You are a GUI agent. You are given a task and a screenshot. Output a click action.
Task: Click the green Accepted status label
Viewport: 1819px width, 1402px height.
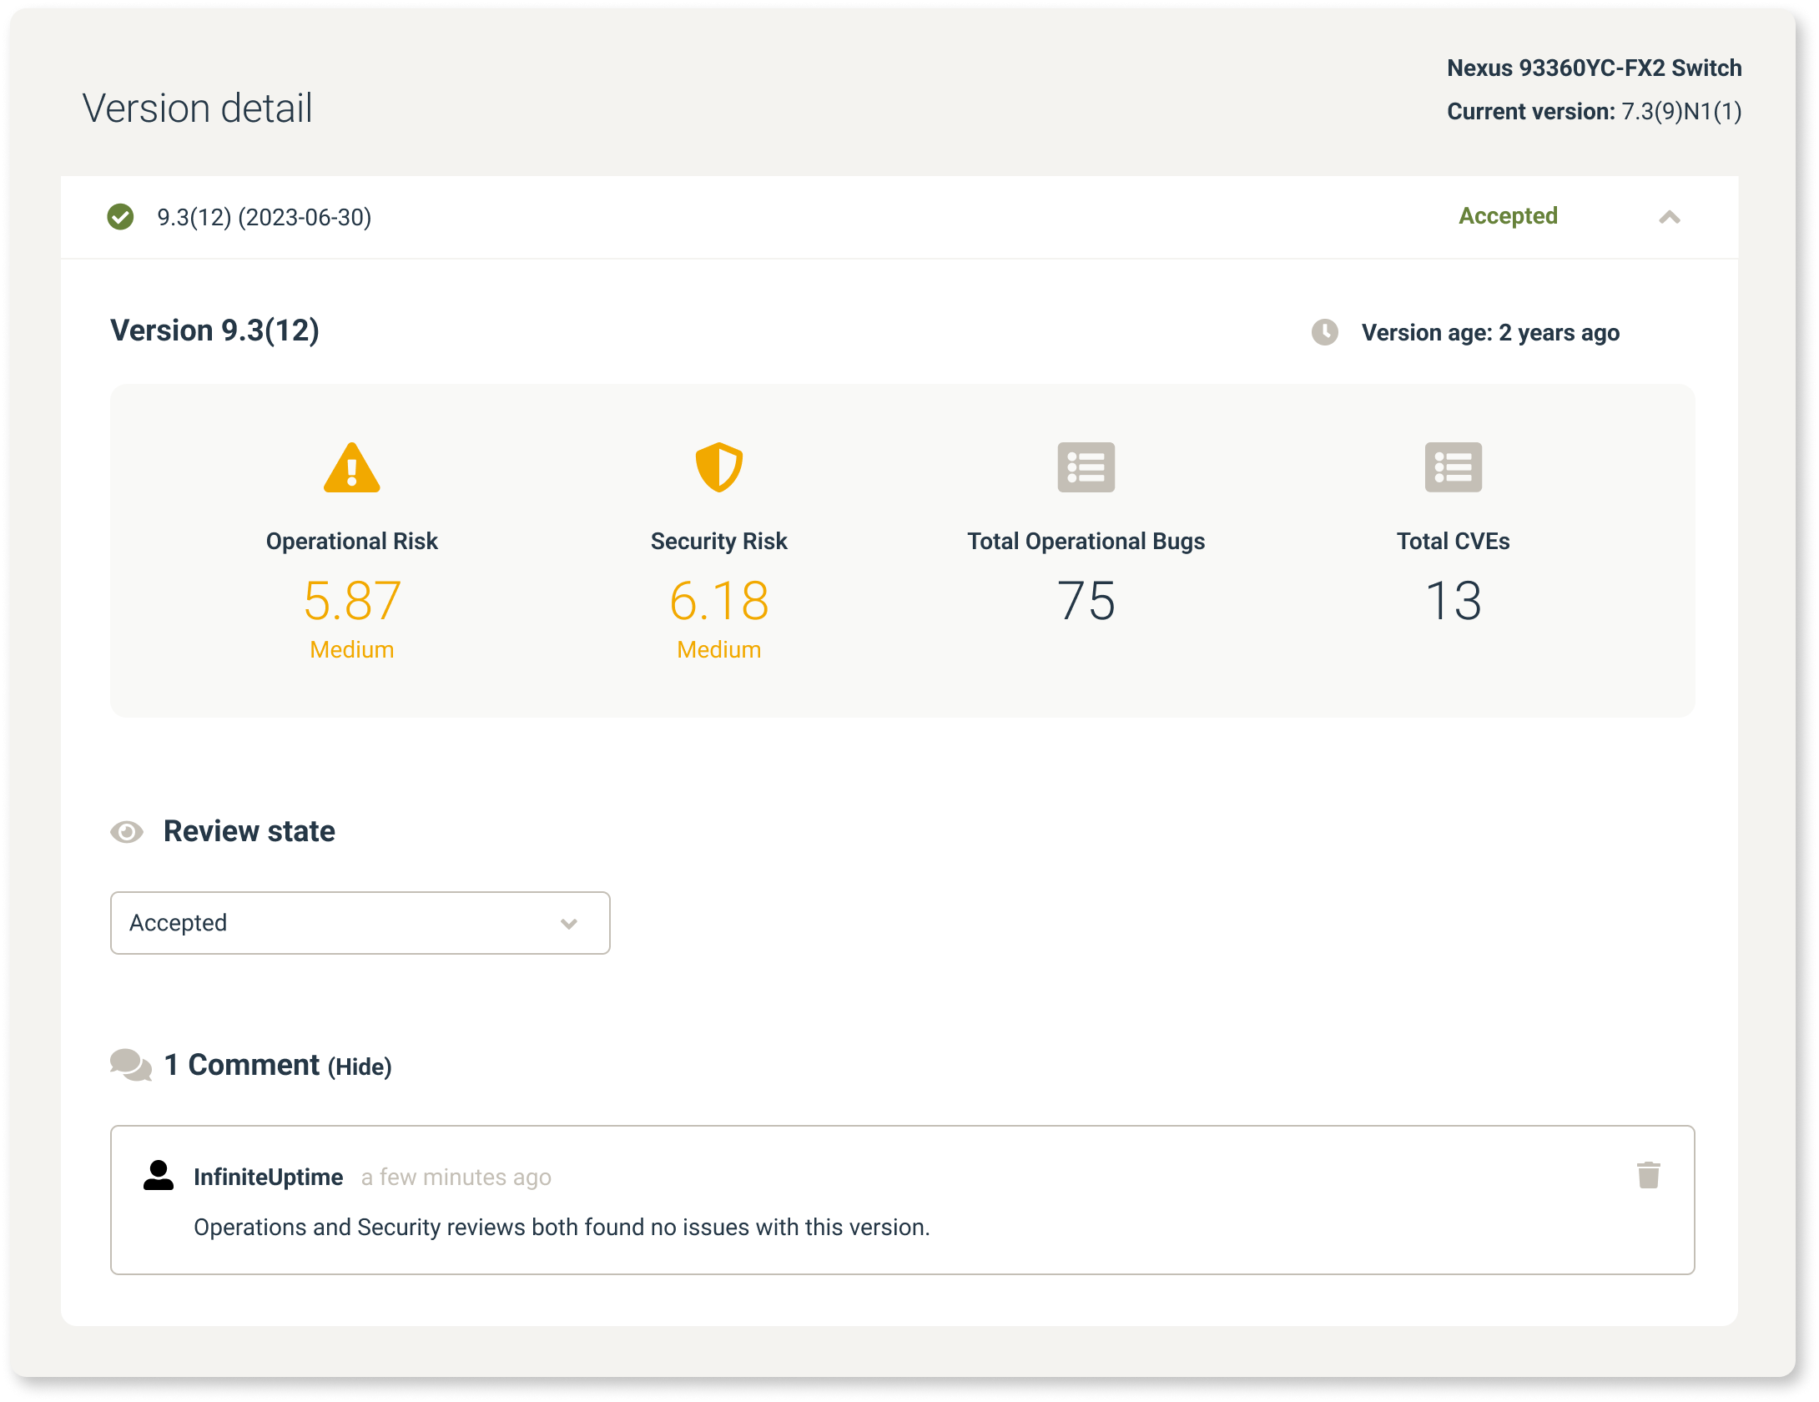1507,216
